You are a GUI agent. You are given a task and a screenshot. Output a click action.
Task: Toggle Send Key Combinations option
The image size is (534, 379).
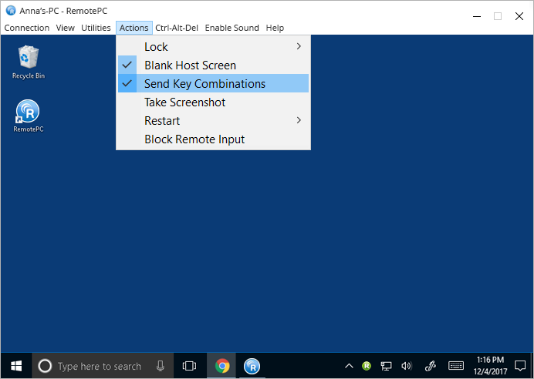point(213,83)
